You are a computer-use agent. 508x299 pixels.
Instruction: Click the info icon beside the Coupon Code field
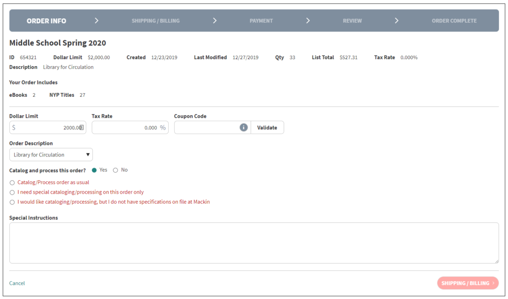[243, 127]
